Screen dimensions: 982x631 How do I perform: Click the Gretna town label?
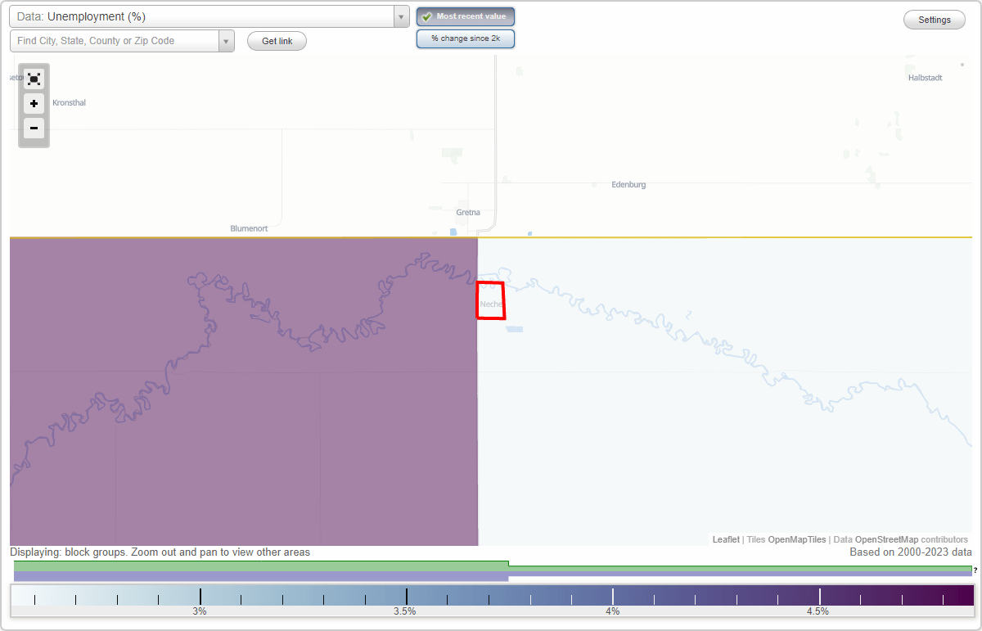coord(468,212)
